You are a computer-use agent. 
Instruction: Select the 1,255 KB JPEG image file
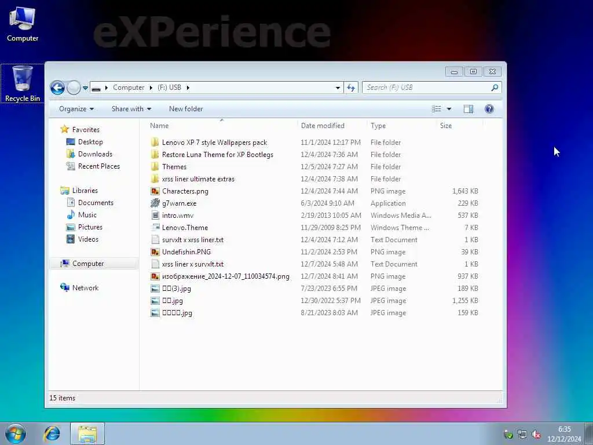pos(172,301)
